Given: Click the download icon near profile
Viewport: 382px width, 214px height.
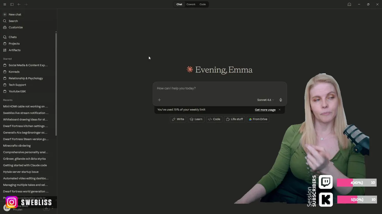Looking at the screenshot, I should pyautogui.click(x=46, y=208).
